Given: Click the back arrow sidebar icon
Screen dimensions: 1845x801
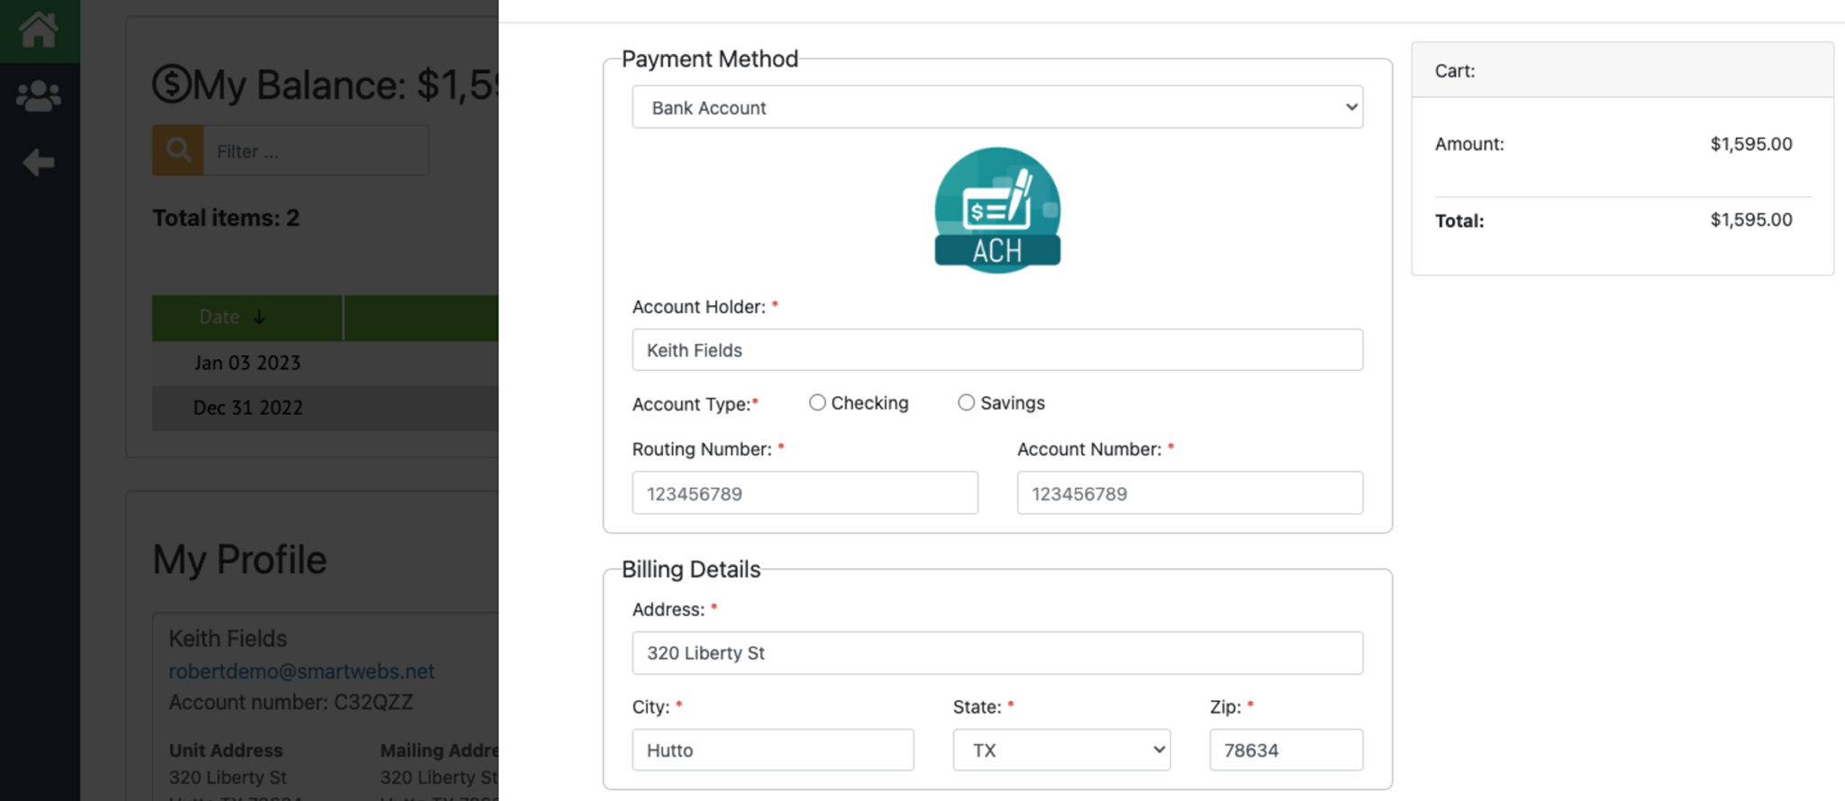Looking at the screenshot, I should point(39,162).
